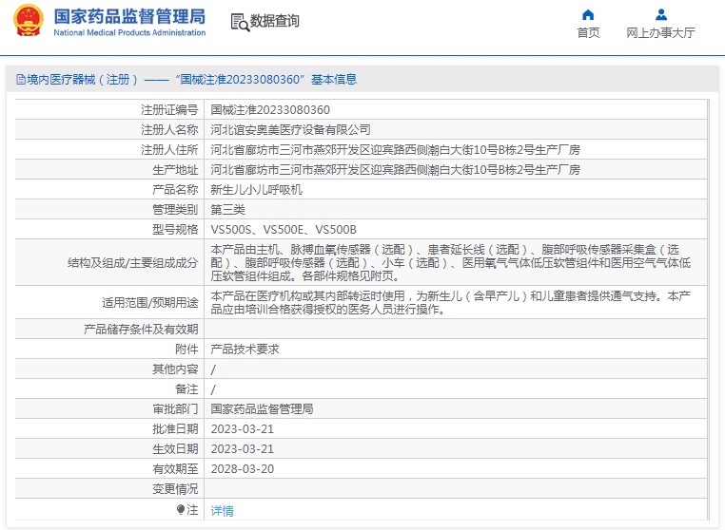Click the 注册人名称 row label
725x530 pixels.
coord(169,130)
